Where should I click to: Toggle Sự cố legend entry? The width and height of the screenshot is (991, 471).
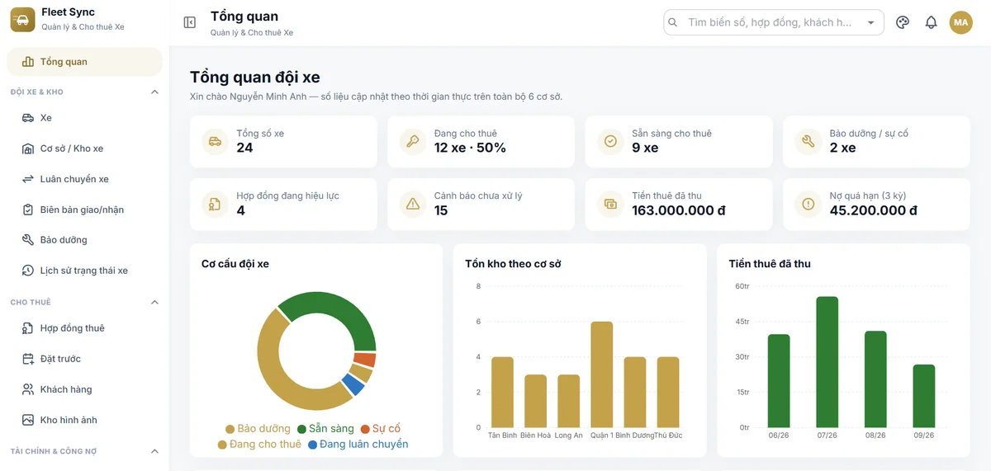click(x=380, y=429)
